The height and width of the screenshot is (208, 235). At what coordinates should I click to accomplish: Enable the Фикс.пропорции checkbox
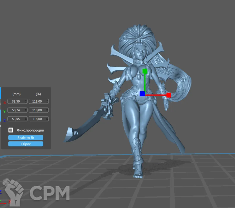pos(11,130)
